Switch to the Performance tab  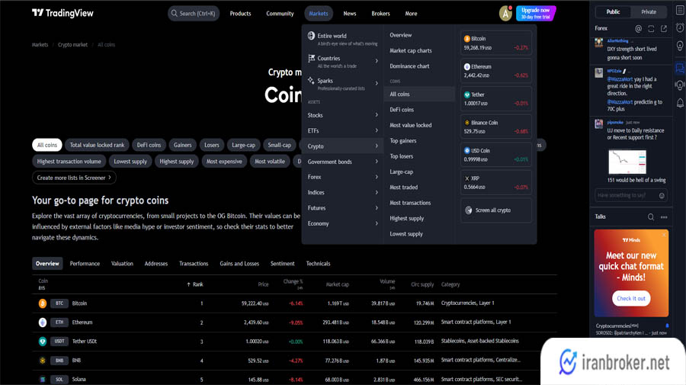pos(85,263)
